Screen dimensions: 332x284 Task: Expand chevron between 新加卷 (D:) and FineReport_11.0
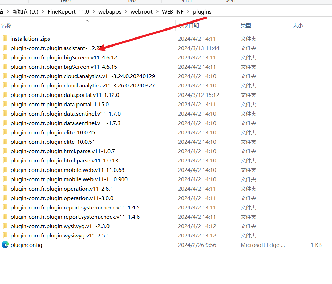43,11
